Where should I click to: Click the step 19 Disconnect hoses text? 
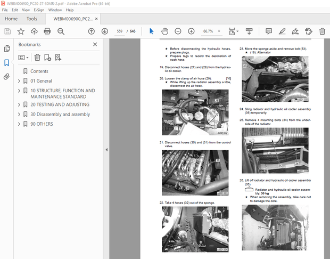click(x=195, y=69)
